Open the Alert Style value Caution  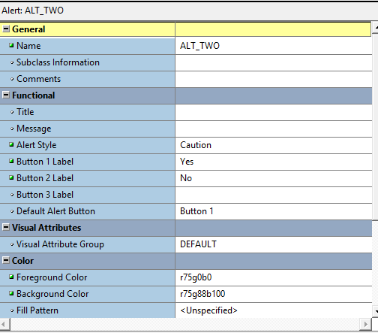(274, 145)
